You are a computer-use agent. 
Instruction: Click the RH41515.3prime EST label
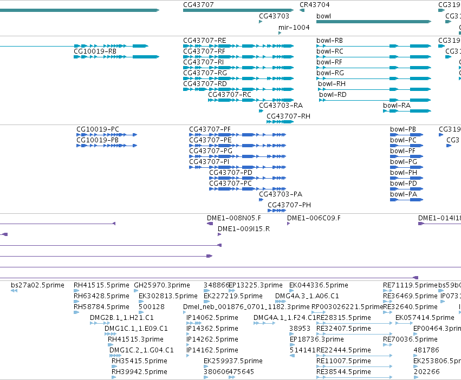(135, 339)
